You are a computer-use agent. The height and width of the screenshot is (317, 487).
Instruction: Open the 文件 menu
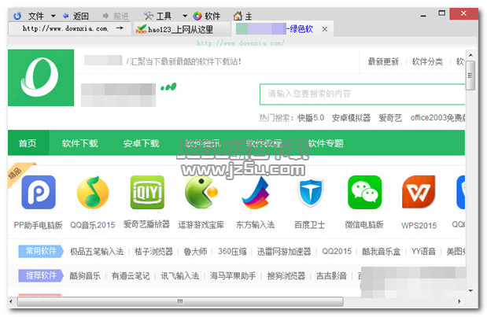coord(35,16)
